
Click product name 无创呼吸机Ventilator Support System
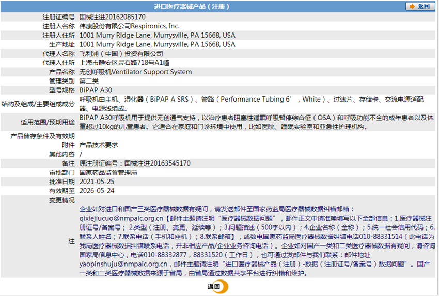(x=135, y=72)
